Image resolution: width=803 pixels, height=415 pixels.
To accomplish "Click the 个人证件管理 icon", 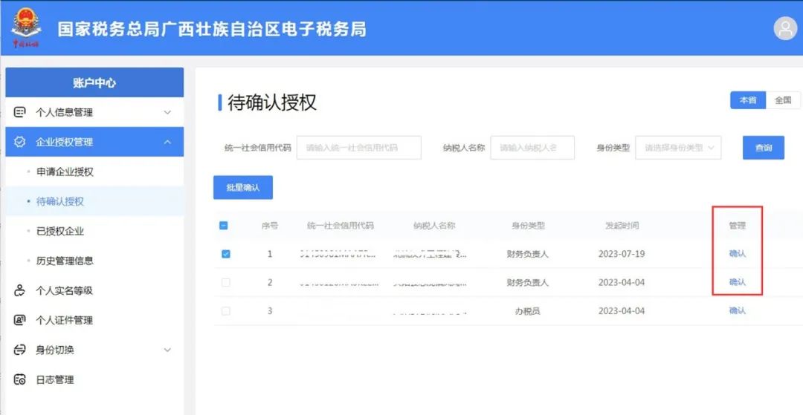I will point(20,320).
